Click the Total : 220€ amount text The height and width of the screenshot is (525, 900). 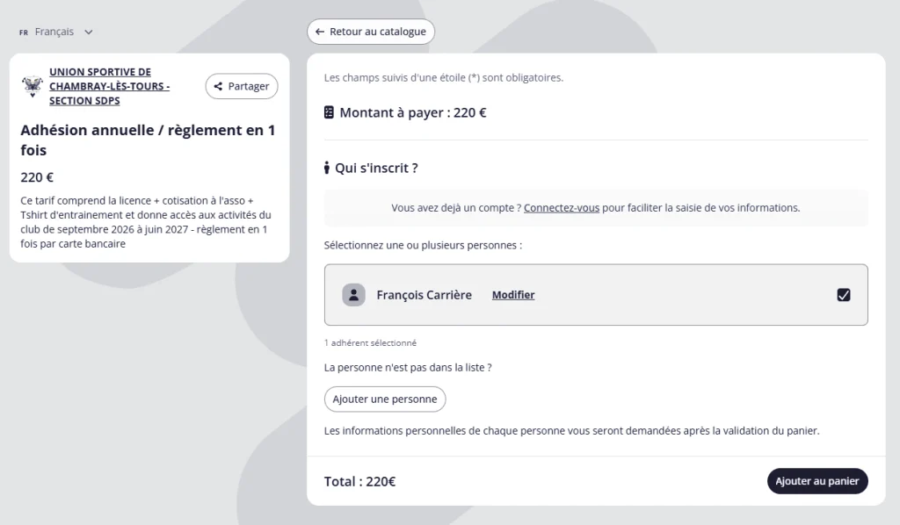pos(359,481)
